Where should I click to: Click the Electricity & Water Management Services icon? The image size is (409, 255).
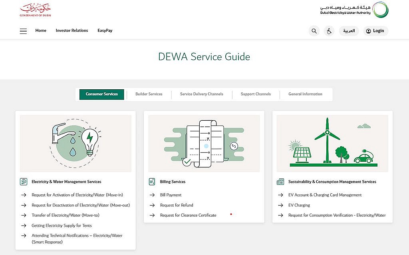[24, 181]
